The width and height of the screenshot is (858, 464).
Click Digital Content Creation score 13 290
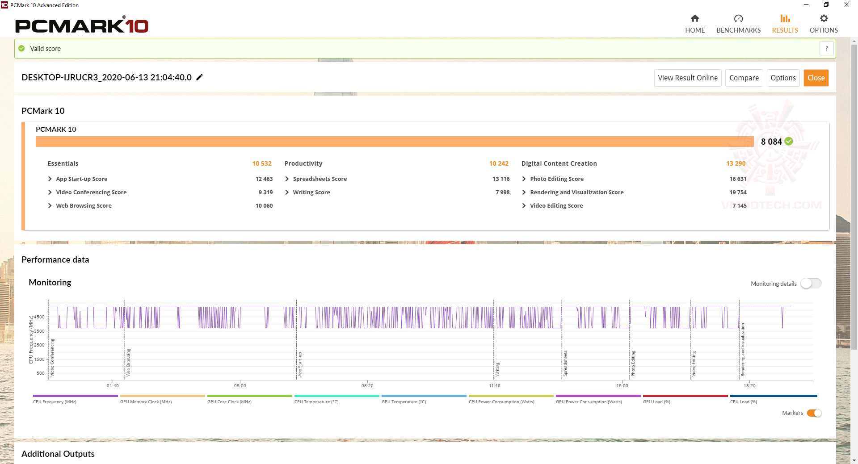(x=736, y=163)
